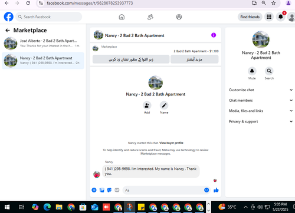Screen dimensions: 295x213
Task: Click Nancy's avatar beside her message
Action: point(97,174)
